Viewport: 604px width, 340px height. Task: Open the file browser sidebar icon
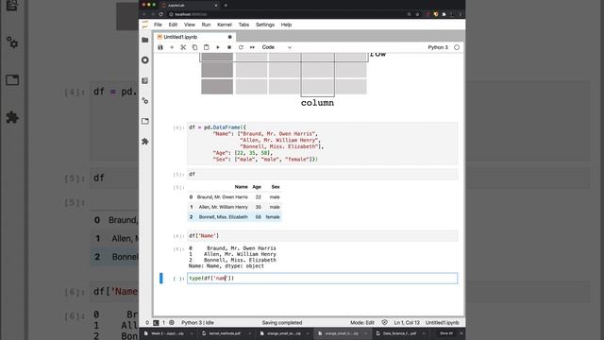tap(144, 40)
